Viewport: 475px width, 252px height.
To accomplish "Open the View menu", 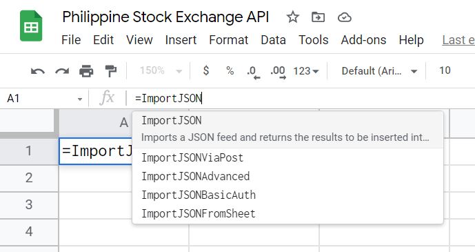I will 139,40.
